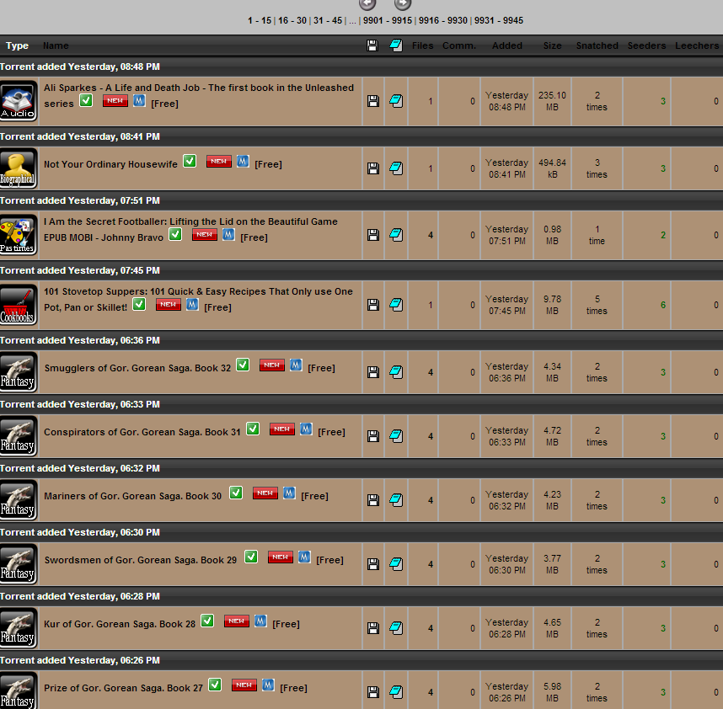723x709 pixels.
Task: Download Smugglers of Gor via disk icon
Action: (x=373, y=372)
